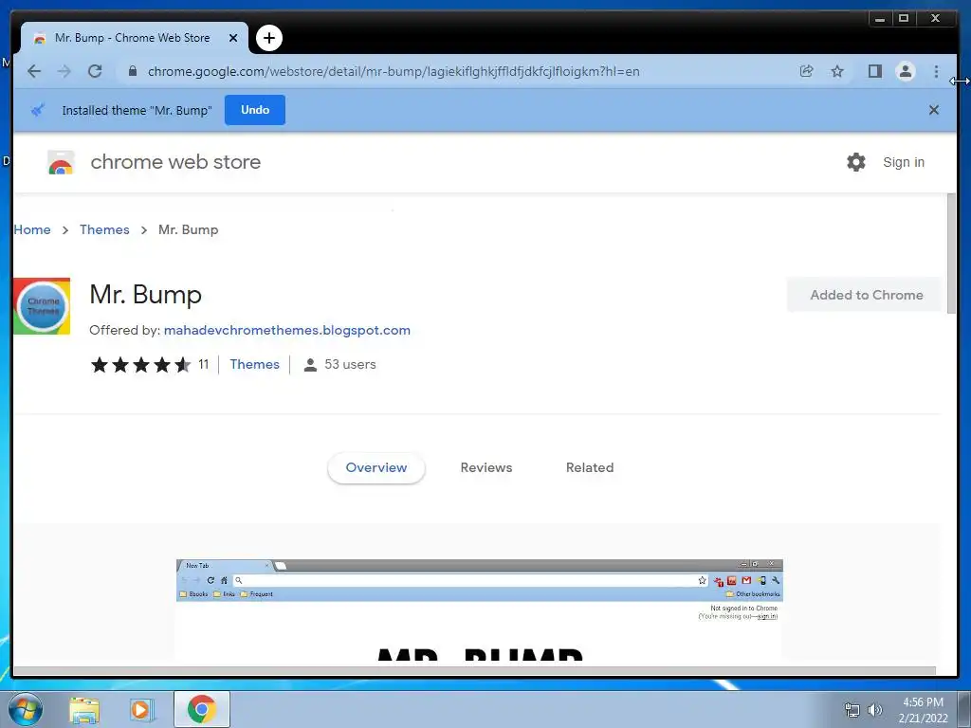Click Undo on the installed theme bar
This screenshot has height=728, width=971.
coord(254,110)
